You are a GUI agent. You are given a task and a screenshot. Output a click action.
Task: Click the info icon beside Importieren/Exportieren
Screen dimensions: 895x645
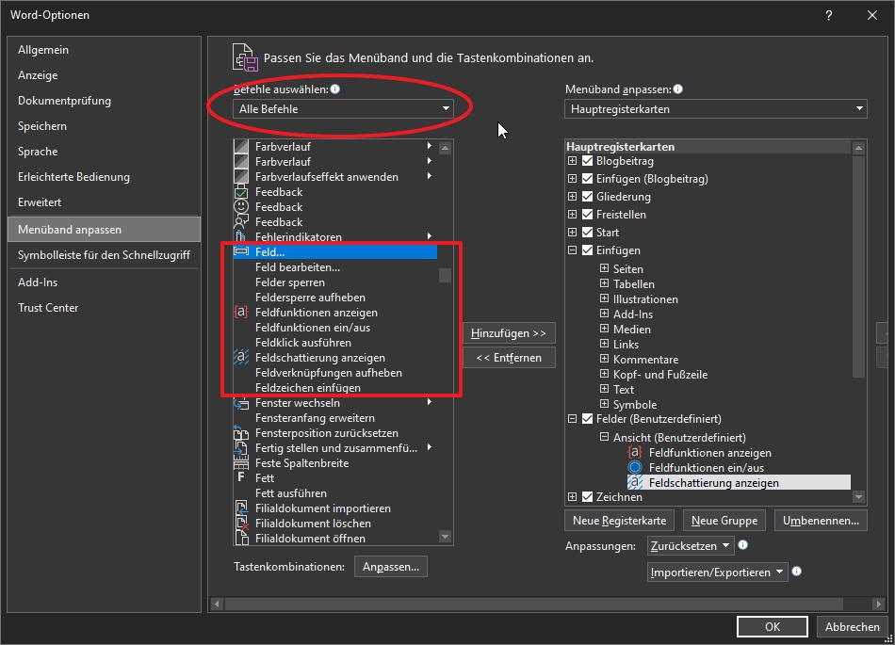coord(797,571)
